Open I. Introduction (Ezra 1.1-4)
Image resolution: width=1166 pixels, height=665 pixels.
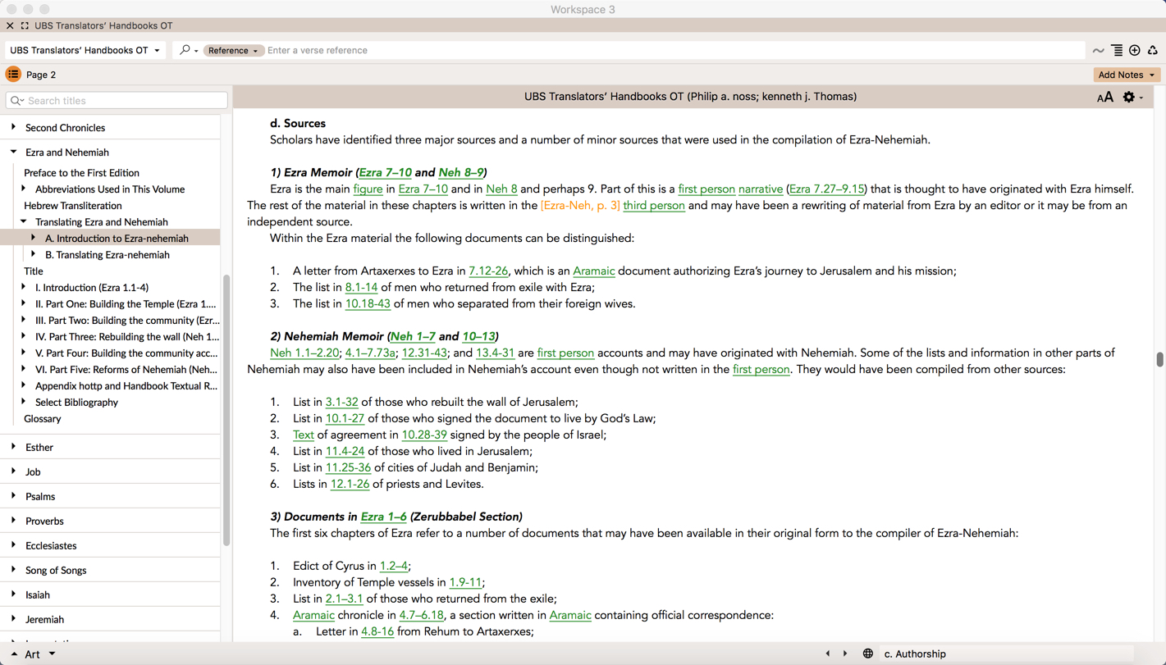click(92, 288)
